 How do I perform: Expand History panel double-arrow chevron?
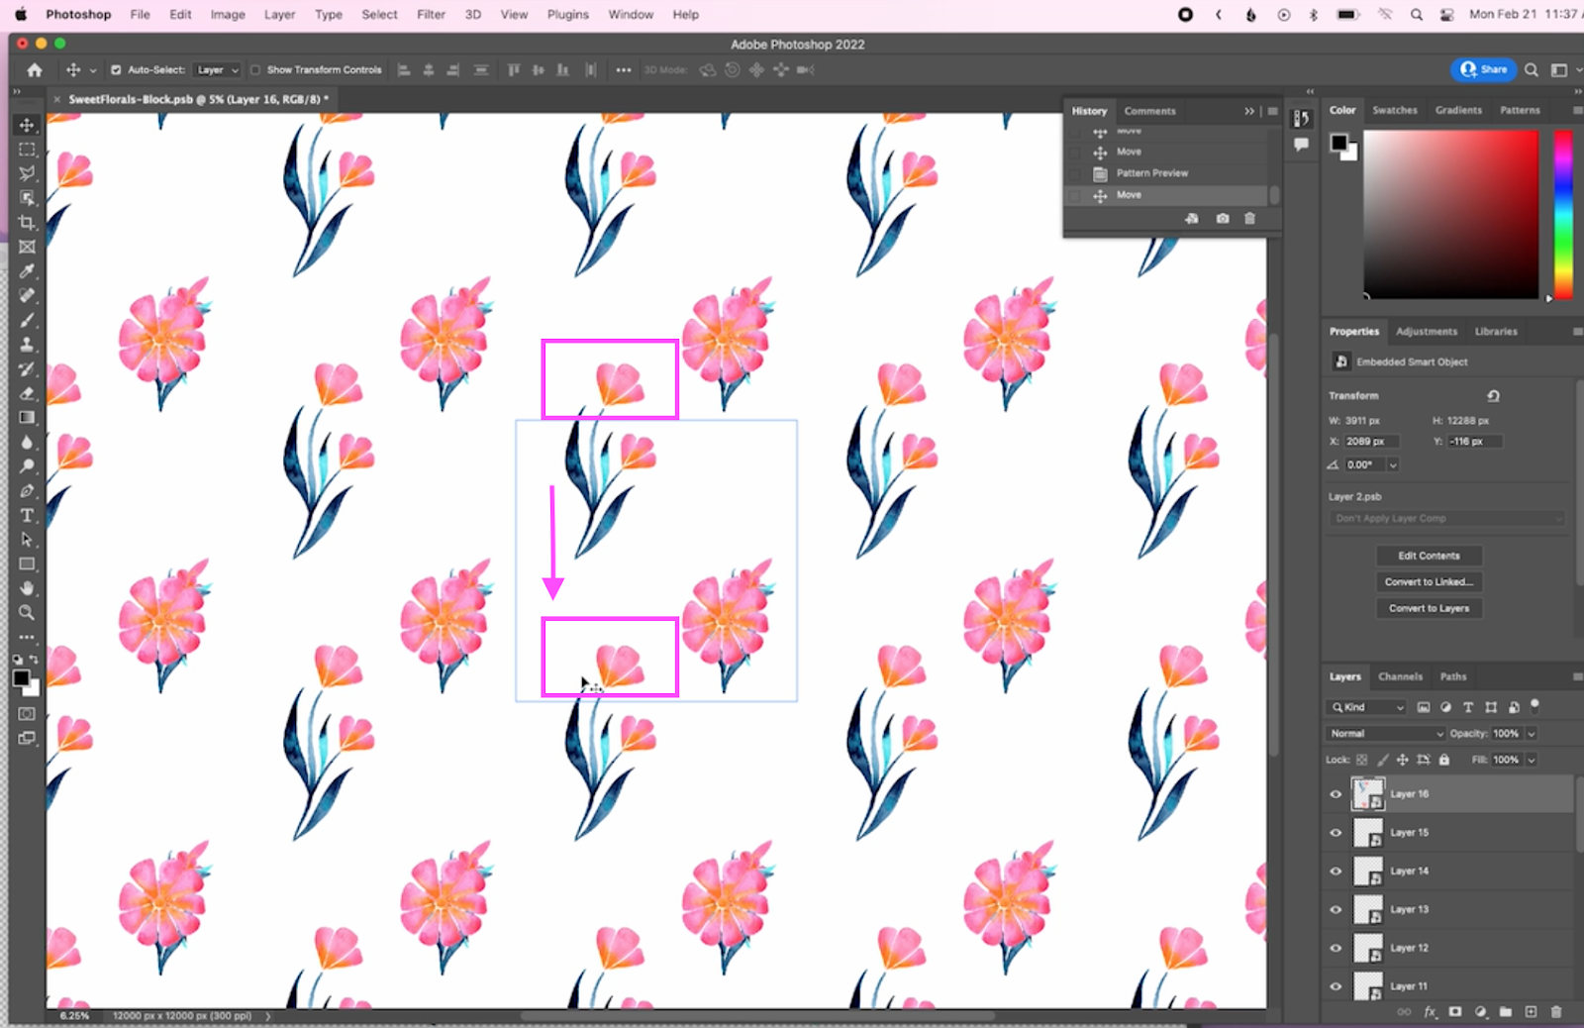pyautogui.click(x=1249, y=111)
